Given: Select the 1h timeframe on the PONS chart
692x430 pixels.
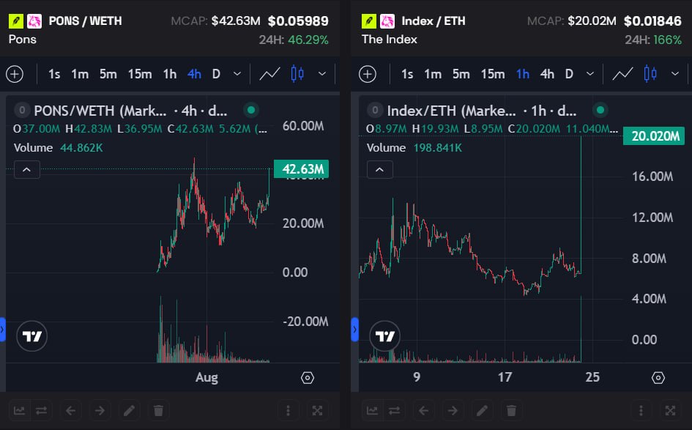Looking at the screenshot, I should [169, 74].
